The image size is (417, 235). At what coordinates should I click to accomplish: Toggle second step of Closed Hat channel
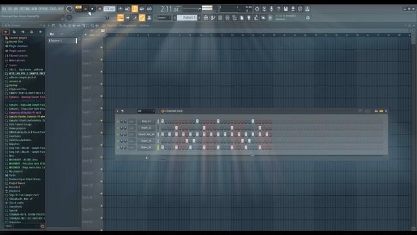[x=166, y=134]
